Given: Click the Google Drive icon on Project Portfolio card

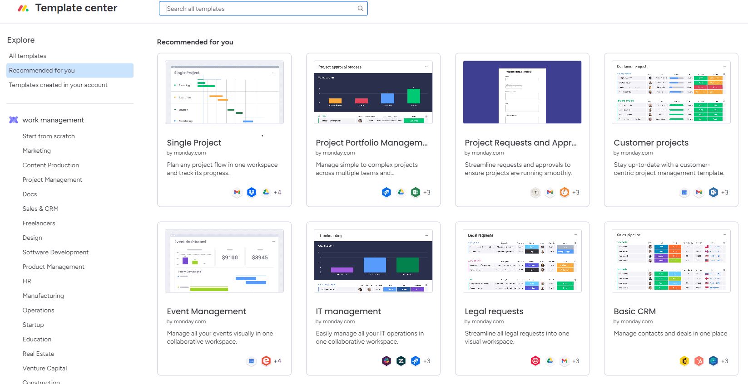Looking at the screenshot, I should (x=401, y=192).
